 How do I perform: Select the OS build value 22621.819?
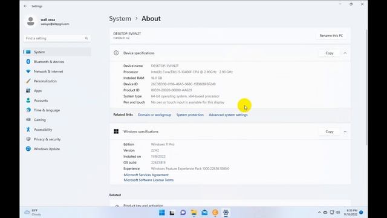point(158,163)
